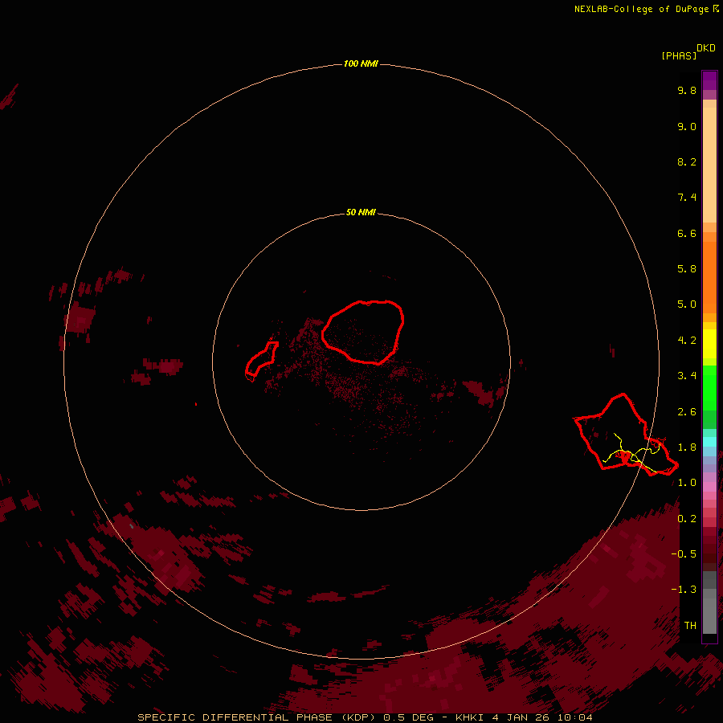Click the 1.0 value on the color scale
The image size is (723, 723).
coord(687,483)
